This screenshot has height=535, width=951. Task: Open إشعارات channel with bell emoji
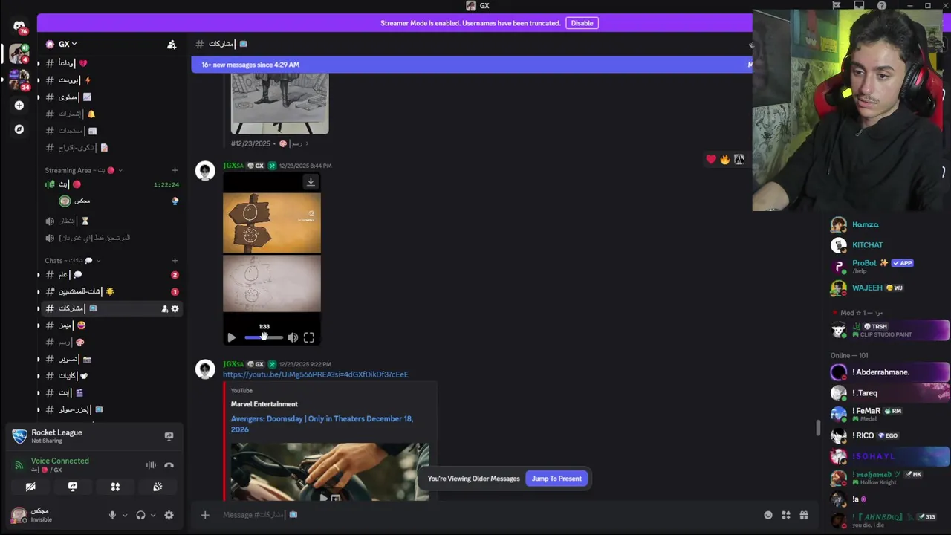(111, 114)
